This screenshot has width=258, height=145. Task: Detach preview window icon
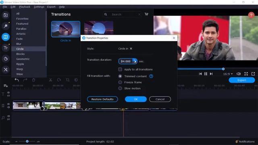point(253,74)
